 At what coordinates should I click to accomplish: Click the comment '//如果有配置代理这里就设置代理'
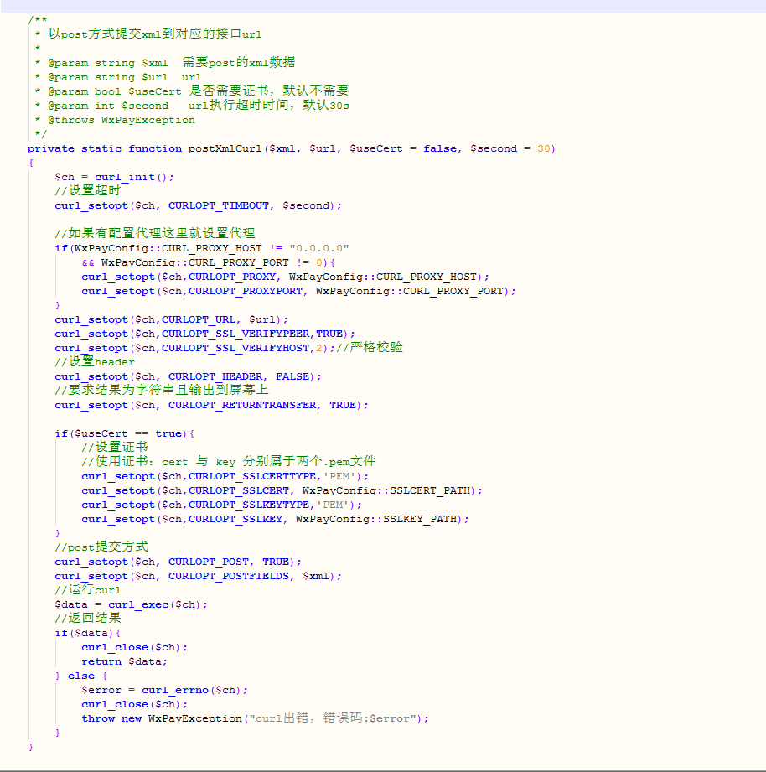pyautogui.click(x=154, y=233)
